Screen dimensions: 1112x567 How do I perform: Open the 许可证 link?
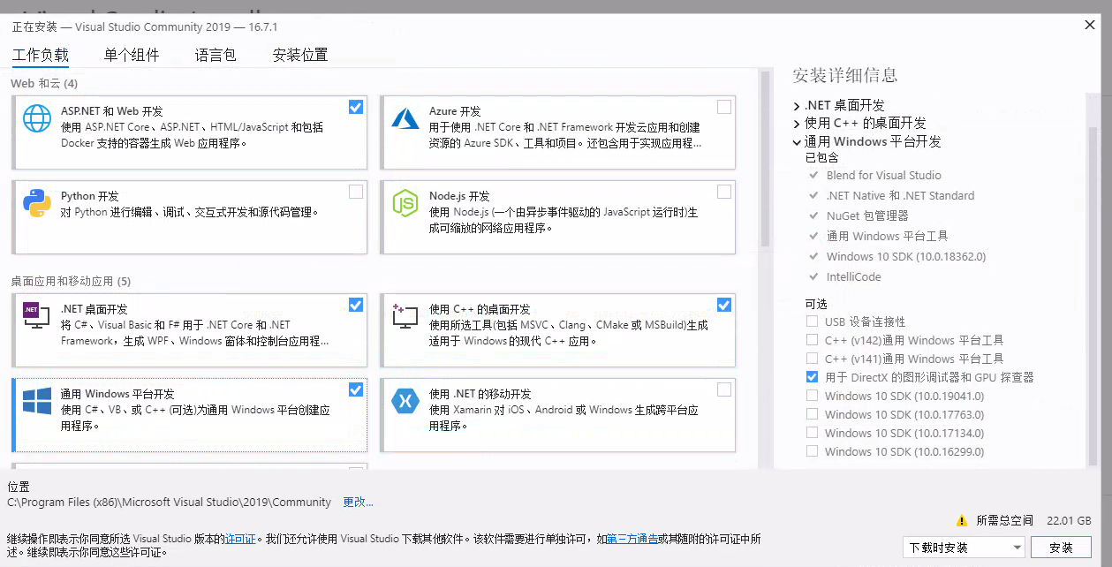(x=241, y=539)
